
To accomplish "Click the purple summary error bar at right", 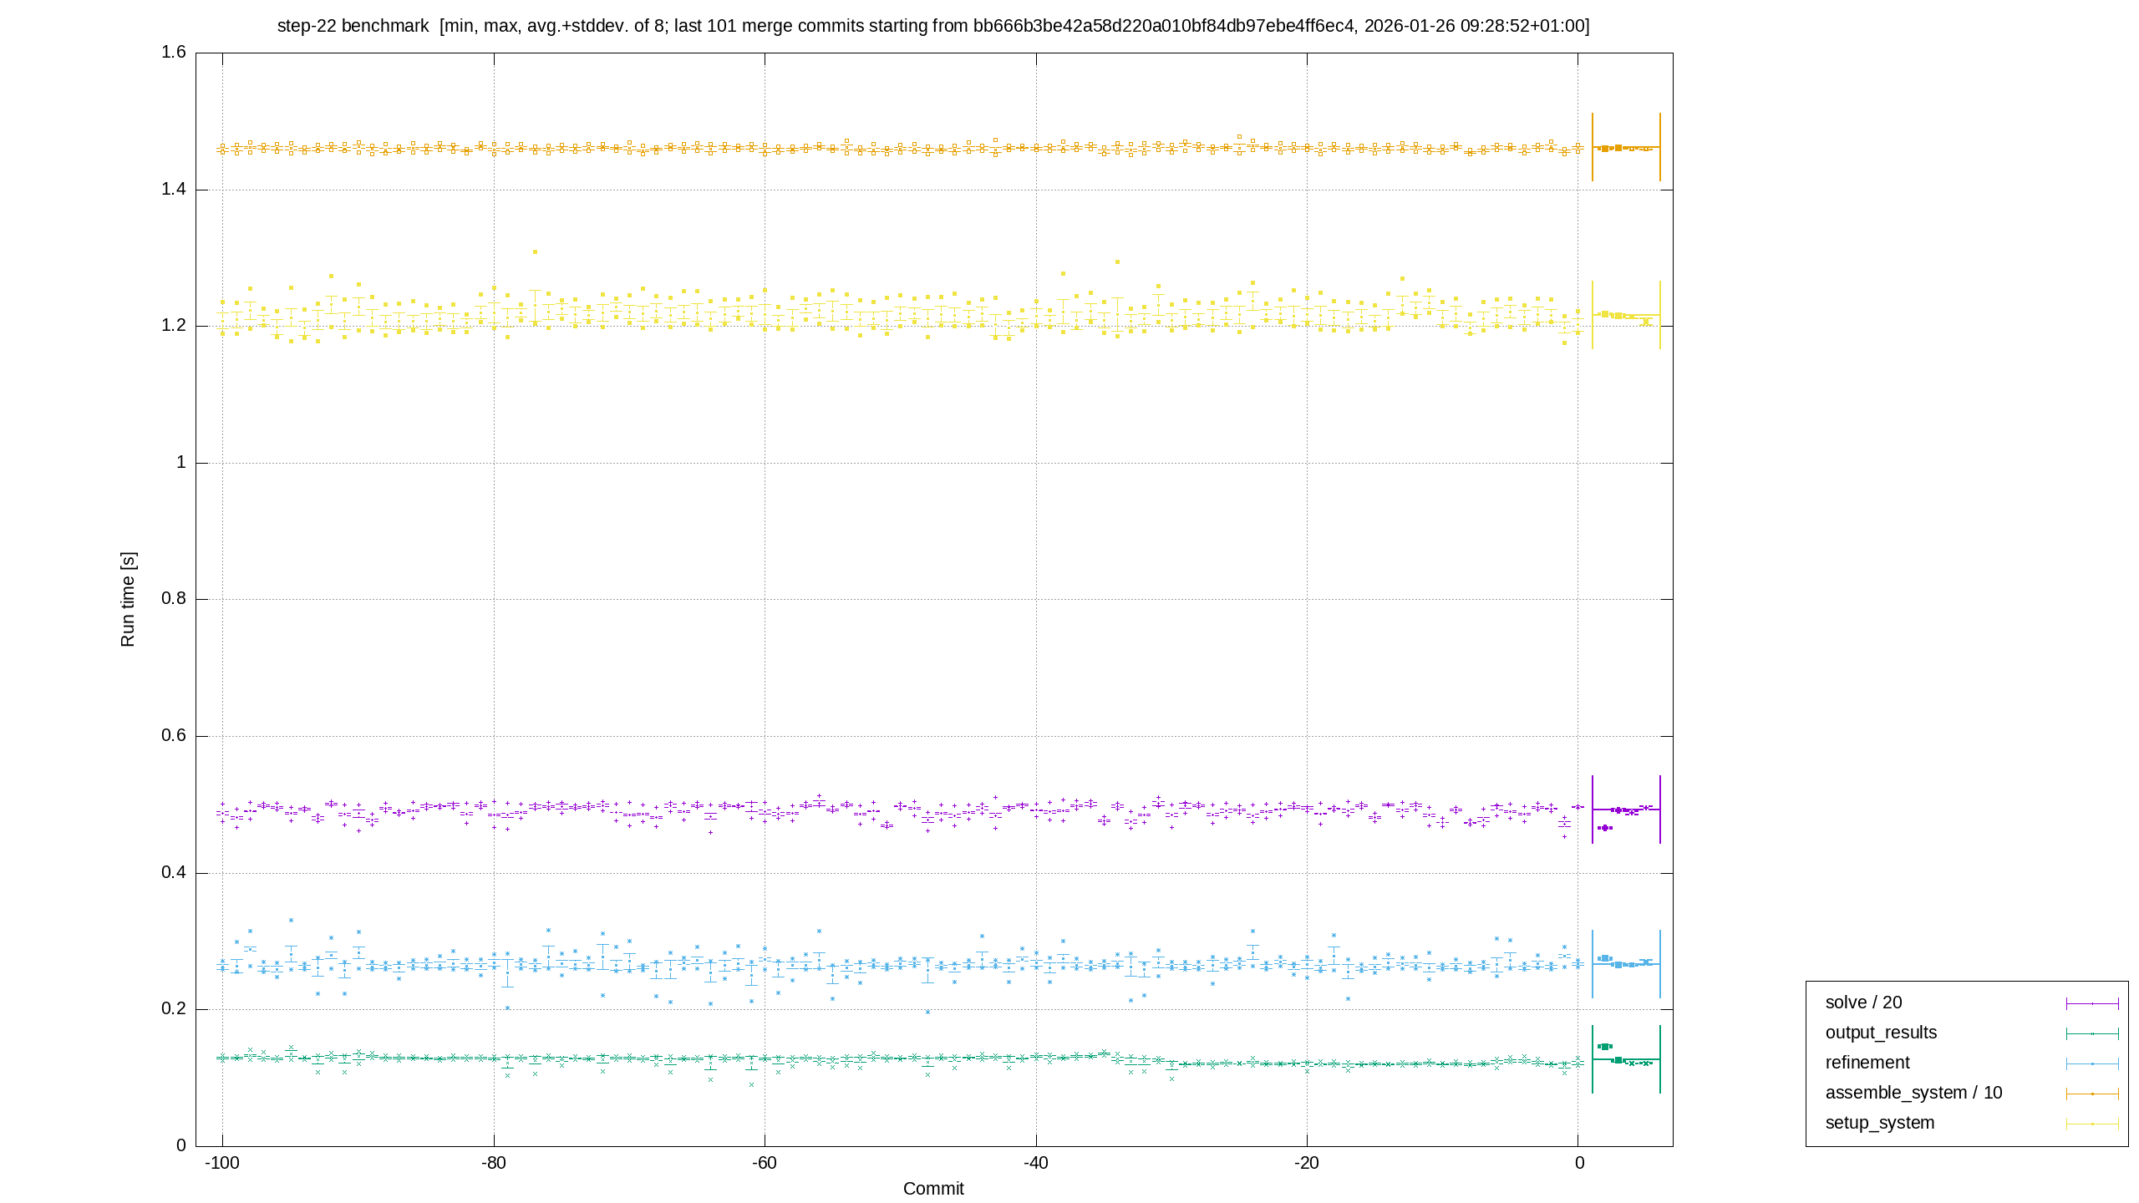I will click(1626, 810).
